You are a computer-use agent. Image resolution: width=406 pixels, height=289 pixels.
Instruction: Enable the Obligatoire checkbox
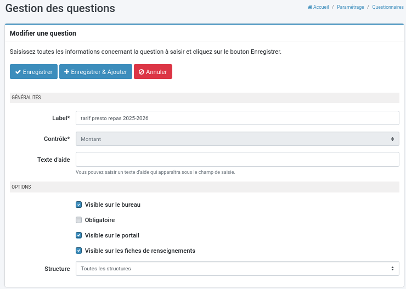pyautogui.click(x=78, y=220)
